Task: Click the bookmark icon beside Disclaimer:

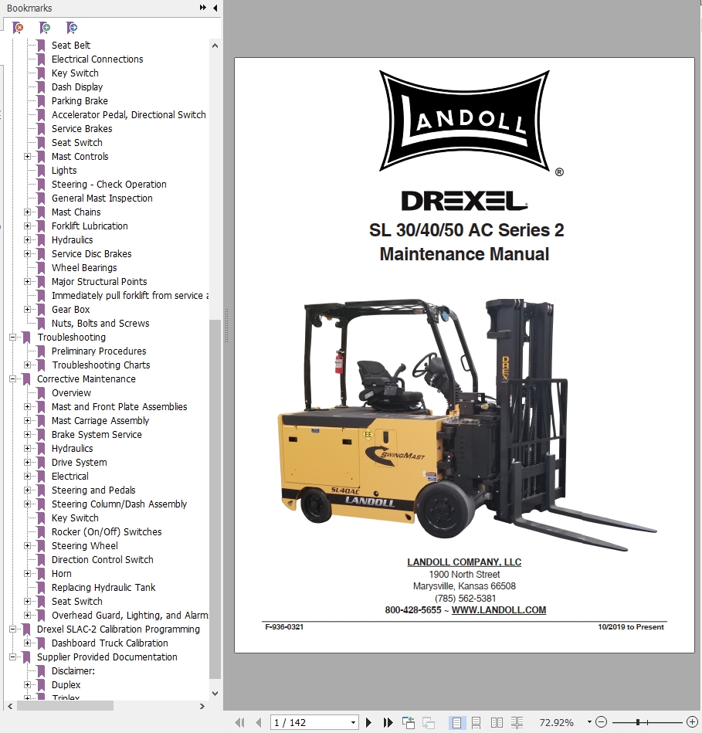Action: click(41, 671)
